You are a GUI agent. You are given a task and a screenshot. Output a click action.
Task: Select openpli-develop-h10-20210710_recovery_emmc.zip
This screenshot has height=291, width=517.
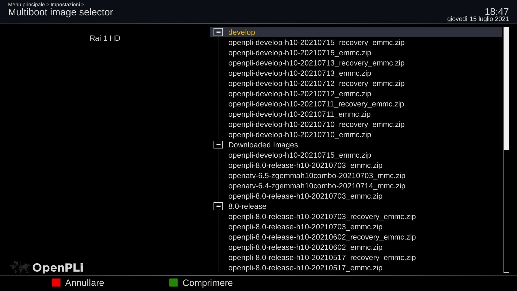pos(316,124)
